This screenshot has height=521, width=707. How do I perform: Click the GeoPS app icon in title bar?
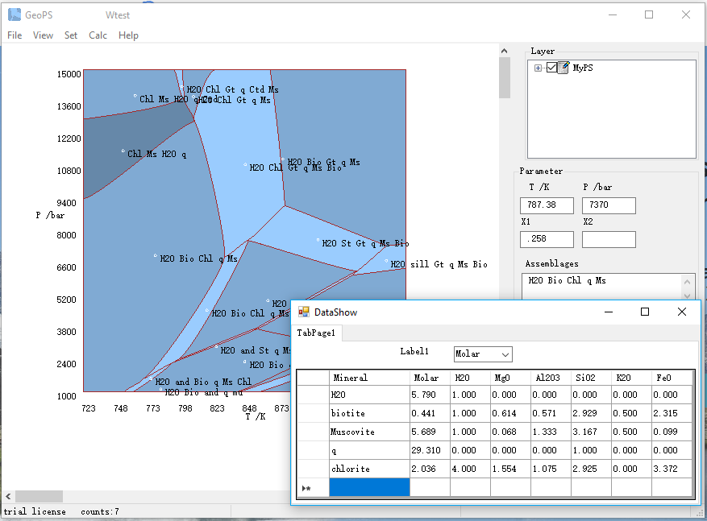[x=15, y=14]
